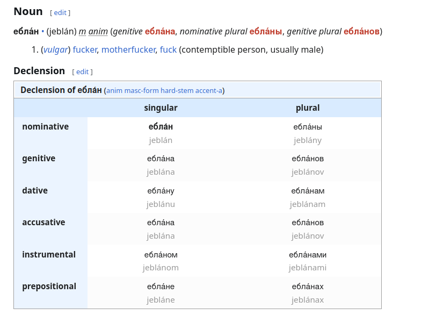422x315 pixels.
Task: Open the red genitive link ебла́на
Action: point(160,31)
